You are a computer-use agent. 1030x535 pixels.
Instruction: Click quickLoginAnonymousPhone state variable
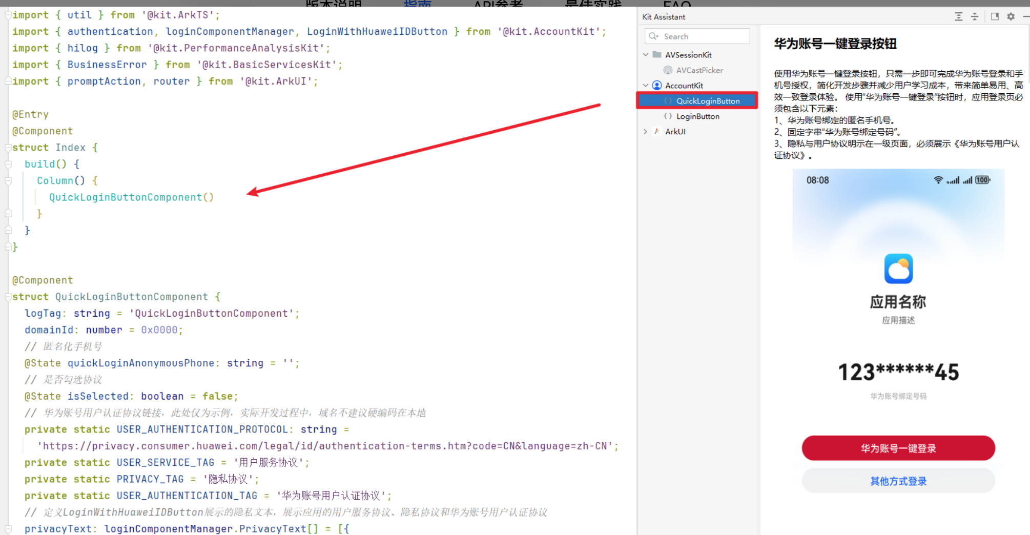tap(140, 363)
